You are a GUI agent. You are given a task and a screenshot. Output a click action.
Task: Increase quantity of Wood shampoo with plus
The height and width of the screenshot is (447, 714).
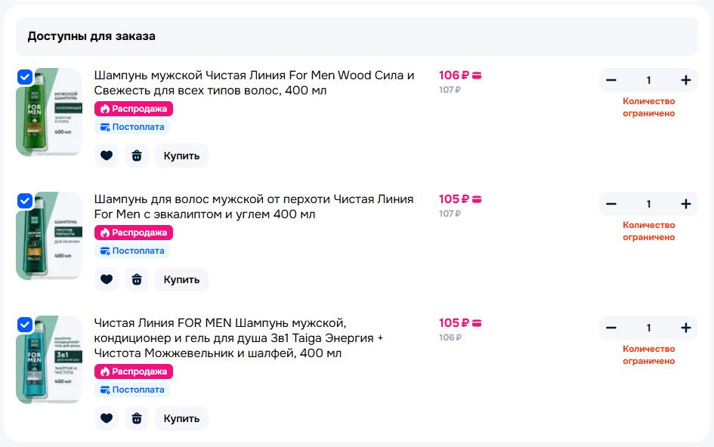point(685,80)
